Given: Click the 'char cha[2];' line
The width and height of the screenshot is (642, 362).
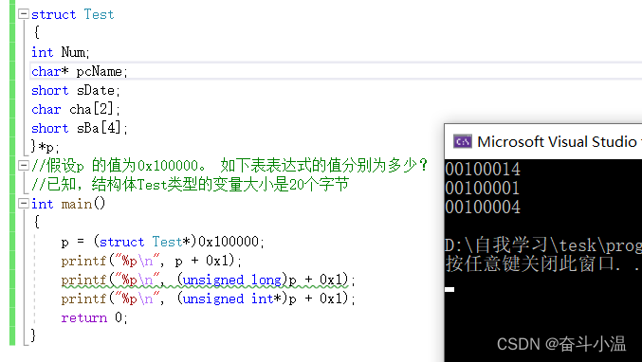Looking at the screenshot, I should tap(76, 109).
